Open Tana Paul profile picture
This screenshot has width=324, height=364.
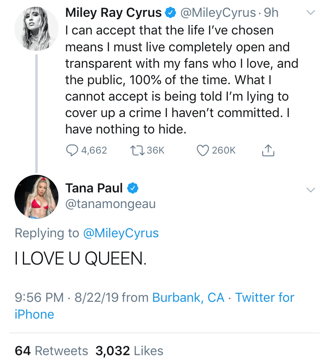pyautogui.click(x=36, y=196)
